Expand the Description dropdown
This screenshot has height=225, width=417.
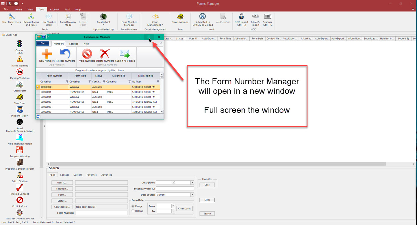point(192,183)
